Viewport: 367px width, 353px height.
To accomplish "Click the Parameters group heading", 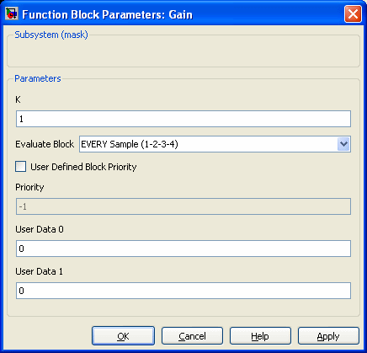I will click(x=38, y=78).
